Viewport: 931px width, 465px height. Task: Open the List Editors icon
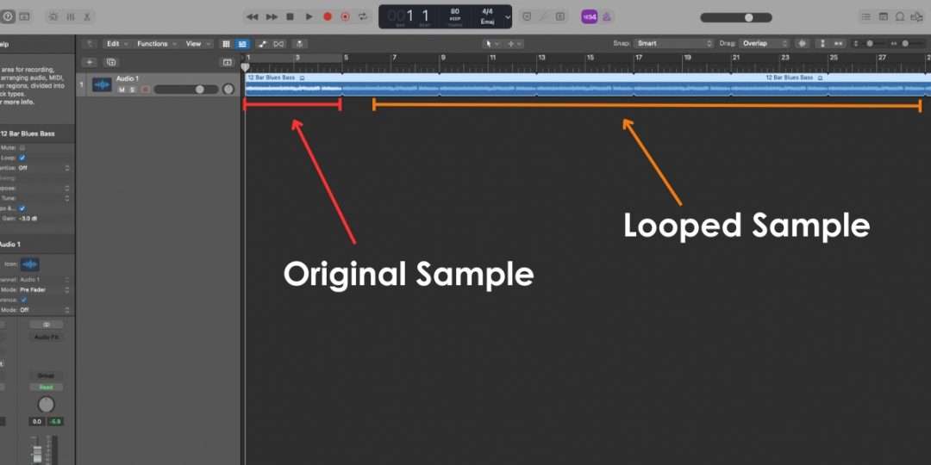pyautogui.click(x=866, y=16)
